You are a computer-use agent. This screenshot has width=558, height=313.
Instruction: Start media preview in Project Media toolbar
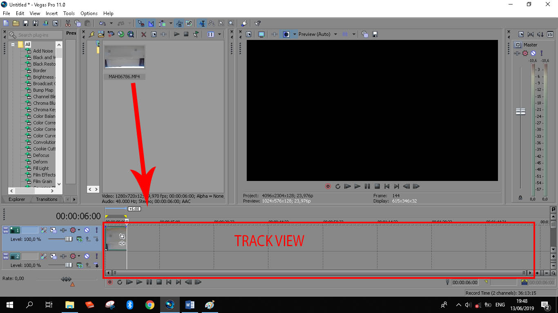click(176, 34)
